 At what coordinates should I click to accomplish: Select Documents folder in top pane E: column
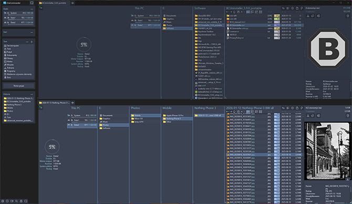pyautogui.click(x=177, y=16)
